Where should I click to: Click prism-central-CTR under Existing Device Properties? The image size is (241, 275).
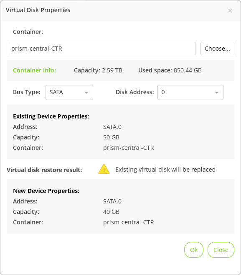tap(129, 148)
